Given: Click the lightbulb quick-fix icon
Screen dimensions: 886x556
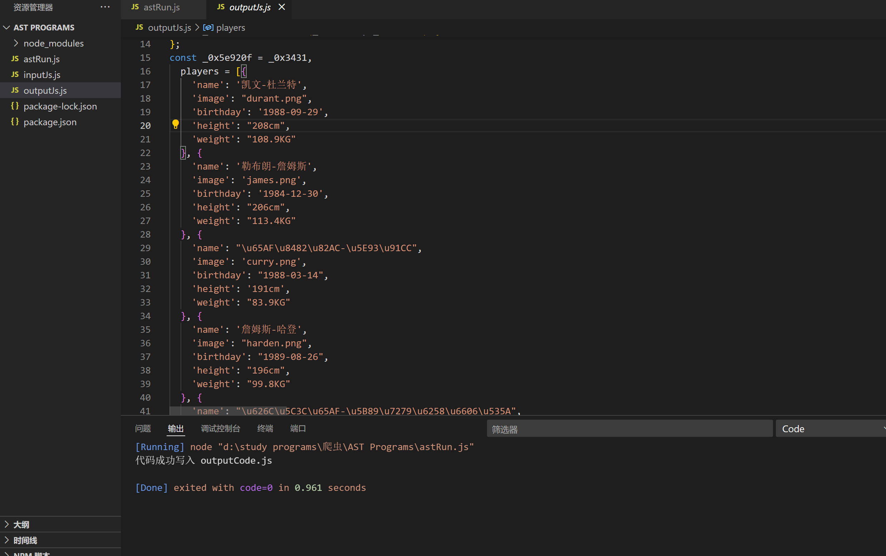Looking at the screenshot, I should 176,125.
